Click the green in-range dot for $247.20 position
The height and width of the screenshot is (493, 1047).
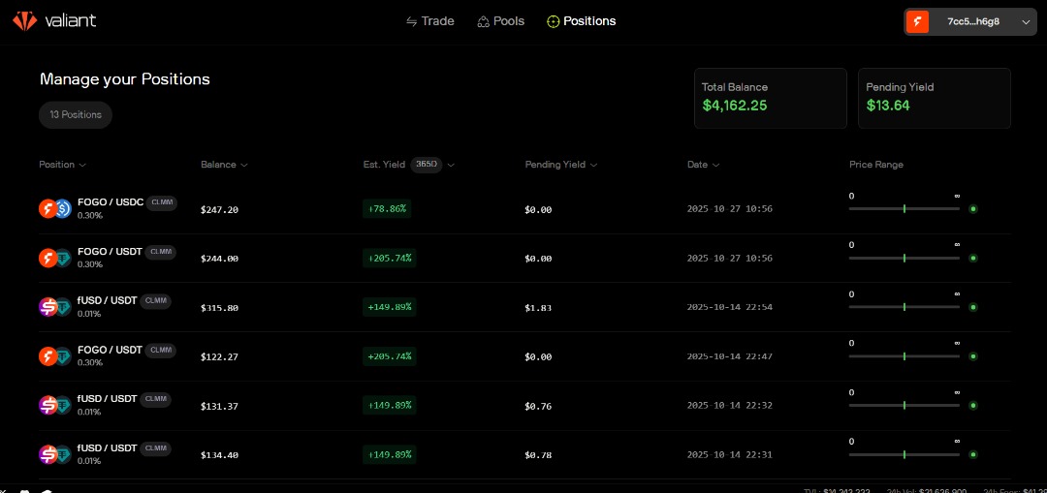click(973, 209)
